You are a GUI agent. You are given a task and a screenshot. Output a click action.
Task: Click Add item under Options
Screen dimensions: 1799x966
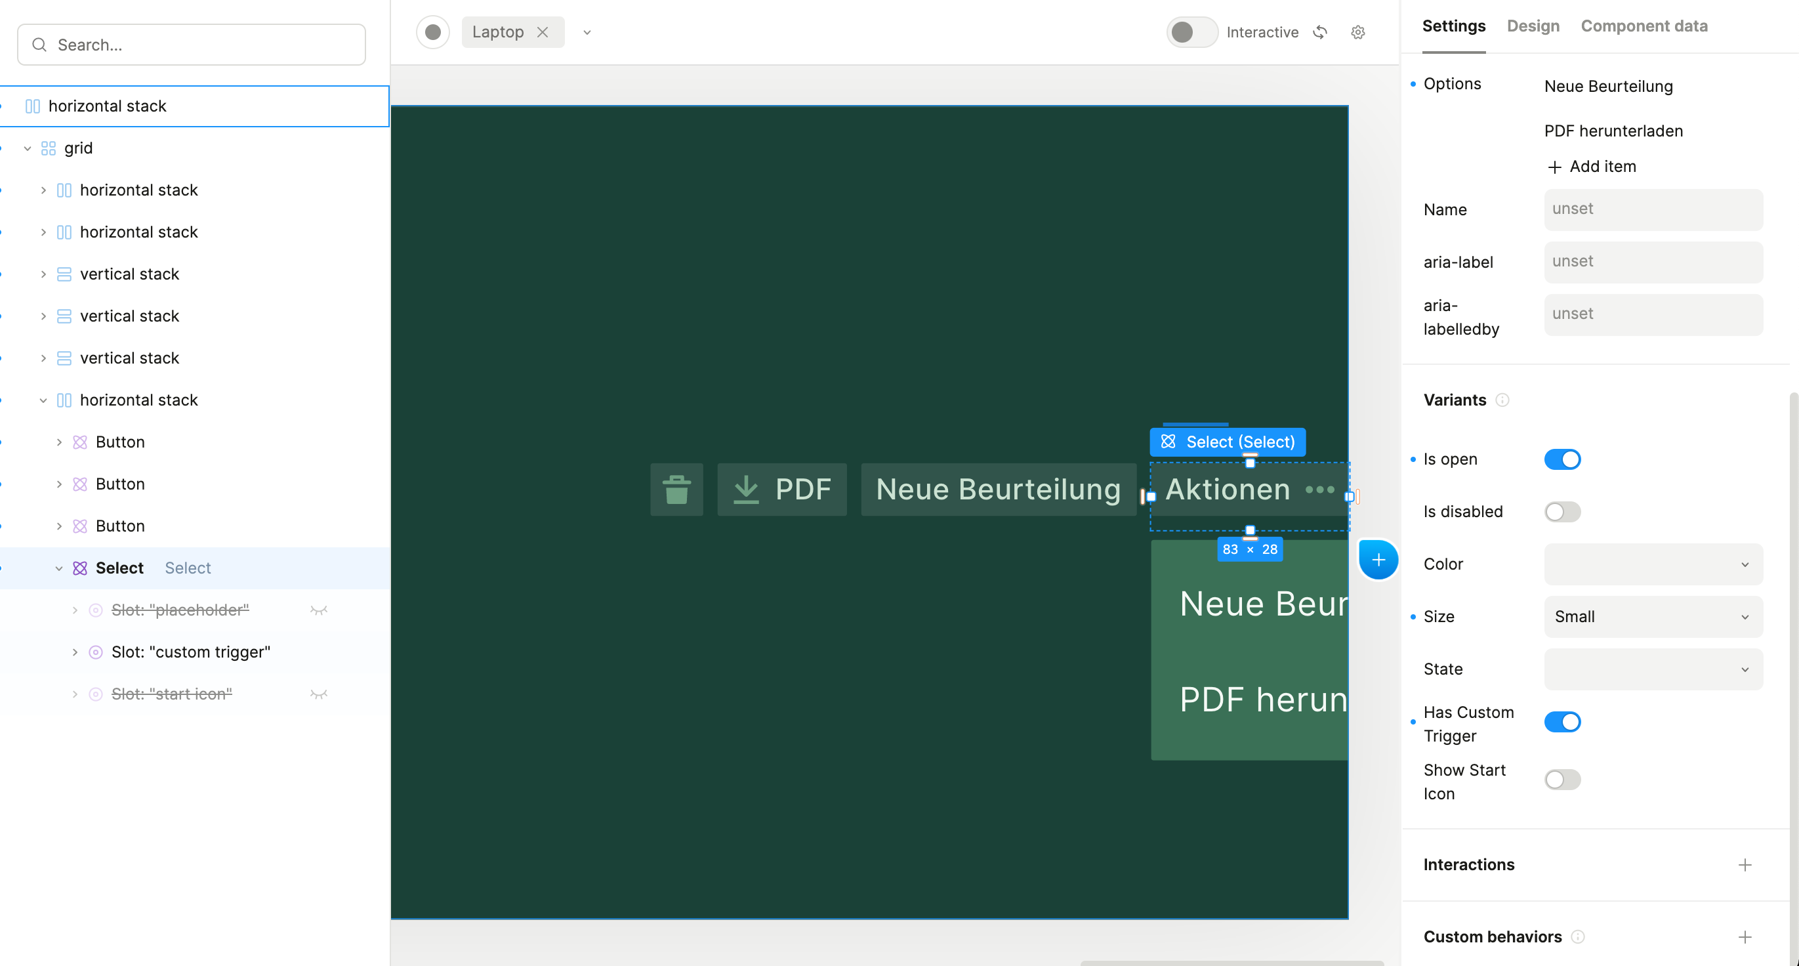click(x=1592, y=166)
